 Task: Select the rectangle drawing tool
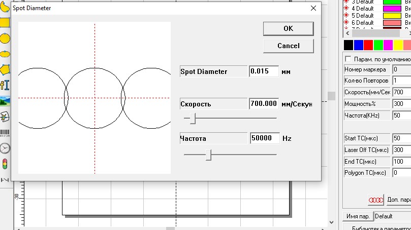click(x=5, y=22)
